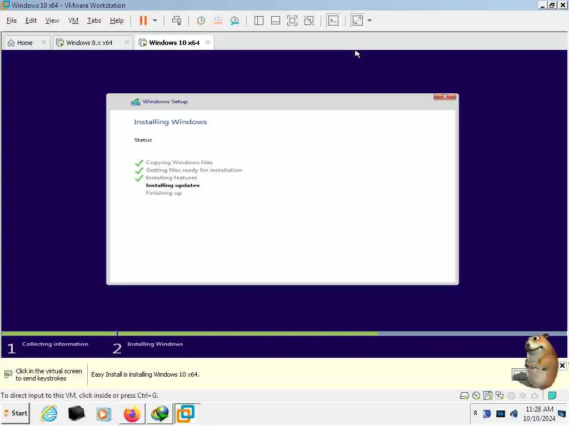Click the taskbar clock showing 11:28 AM
The height and width of the screenshot is (426, 569).
point(539,414)
